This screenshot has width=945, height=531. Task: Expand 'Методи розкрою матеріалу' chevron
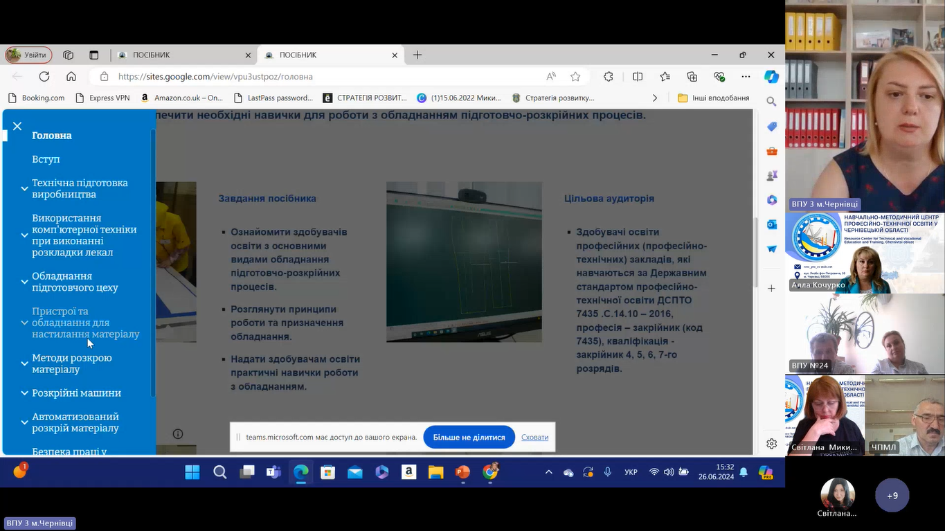click(24, 363)
